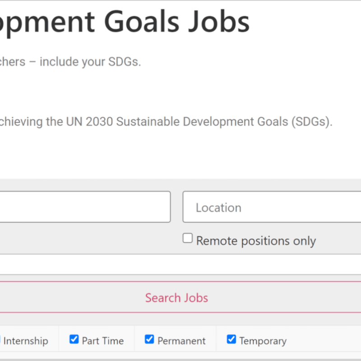This screenshot has height=361, width=361.
Task: Enable the Remote positions only checkbox
Action: pos(187,238)
